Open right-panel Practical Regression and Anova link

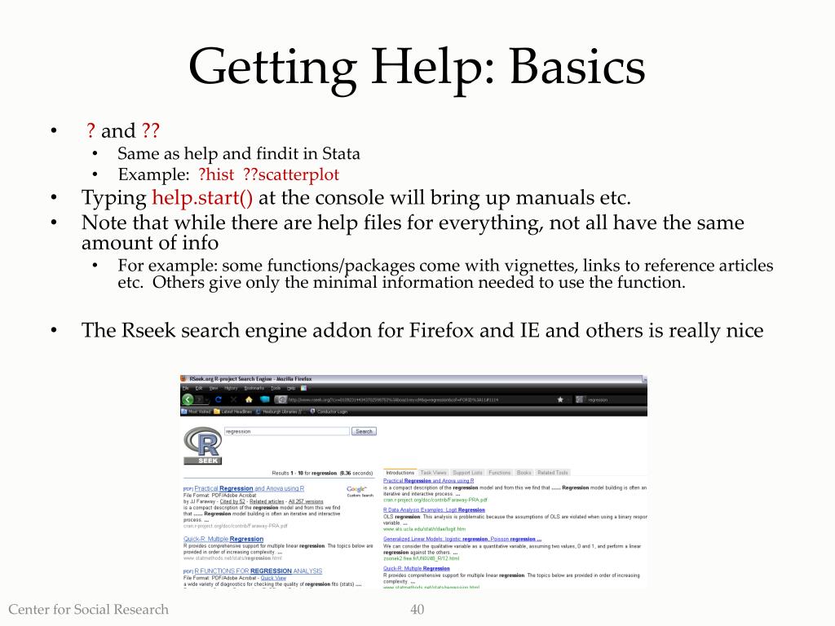428,481
